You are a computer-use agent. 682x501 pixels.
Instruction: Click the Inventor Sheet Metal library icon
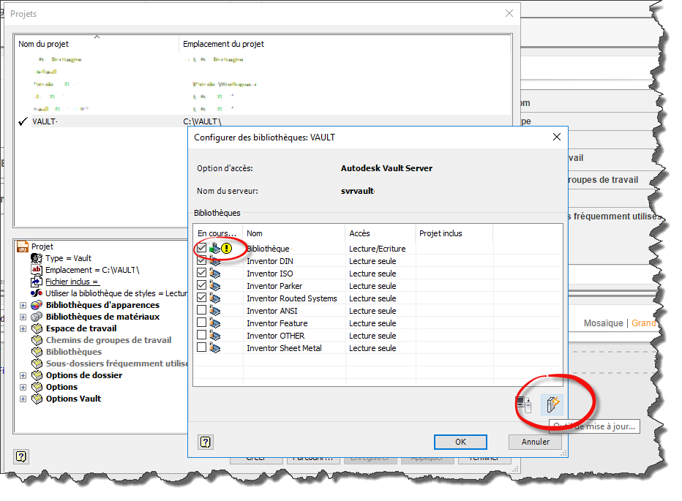click(215, 348)
